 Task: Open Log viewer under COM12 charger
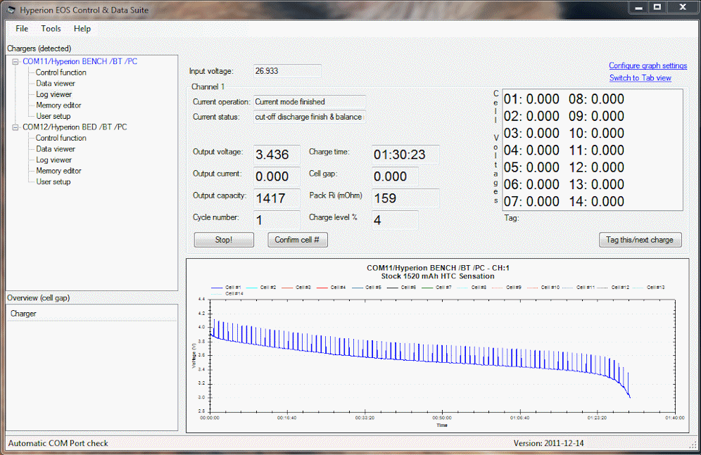tap(54, 160)
